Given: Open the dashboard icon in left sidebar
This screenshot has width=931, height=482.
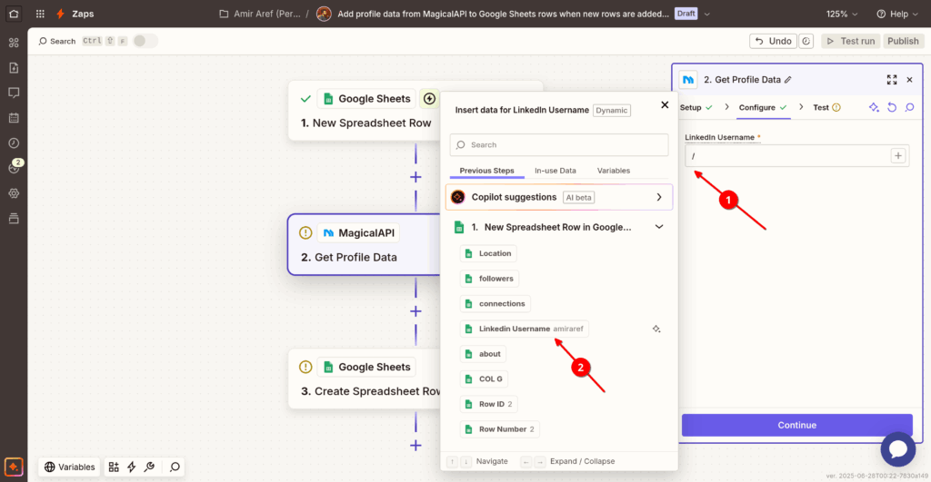Looking at the screenshot, I should point(14,43).
